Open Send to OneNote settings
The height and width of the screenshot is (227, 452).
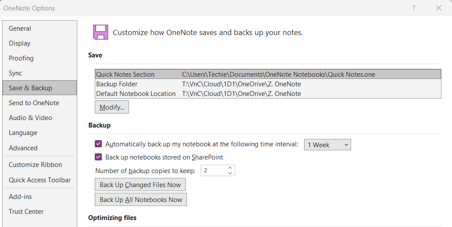(x=39, y=103)
